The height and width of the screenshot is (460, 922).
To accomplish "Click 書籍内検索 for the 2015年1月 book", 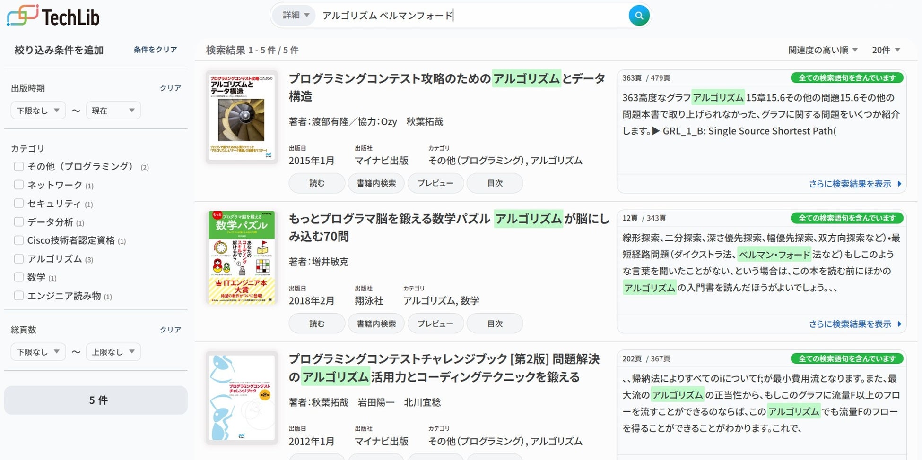I will click(x=376, y=183).
